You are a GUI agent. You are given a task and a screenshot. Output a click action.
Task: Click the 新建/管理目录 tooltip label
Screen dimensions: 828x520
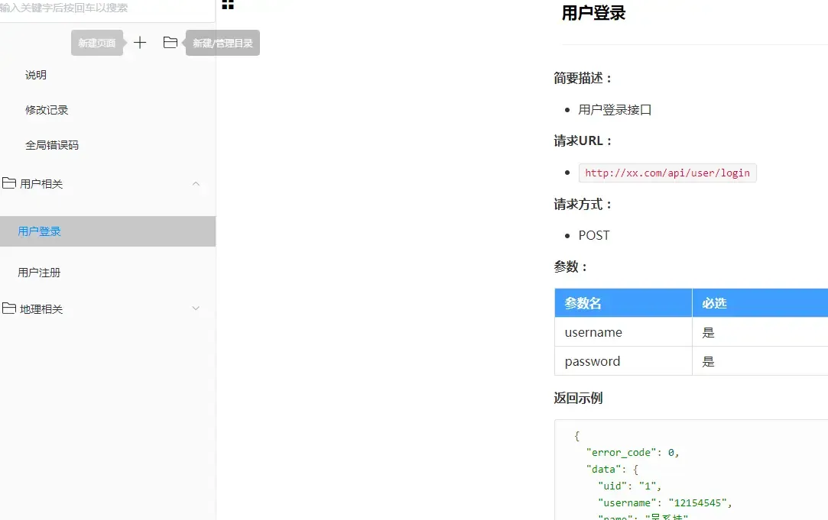click(222, 43)
